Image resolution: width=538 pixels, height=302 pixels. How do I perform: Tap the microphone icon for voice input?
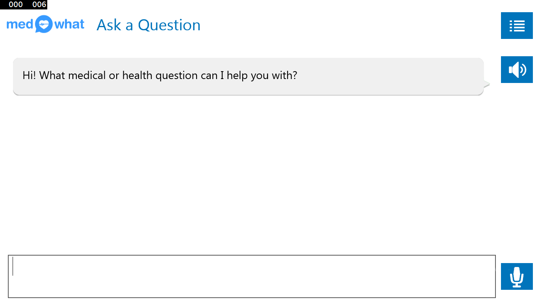coord(517,276)
